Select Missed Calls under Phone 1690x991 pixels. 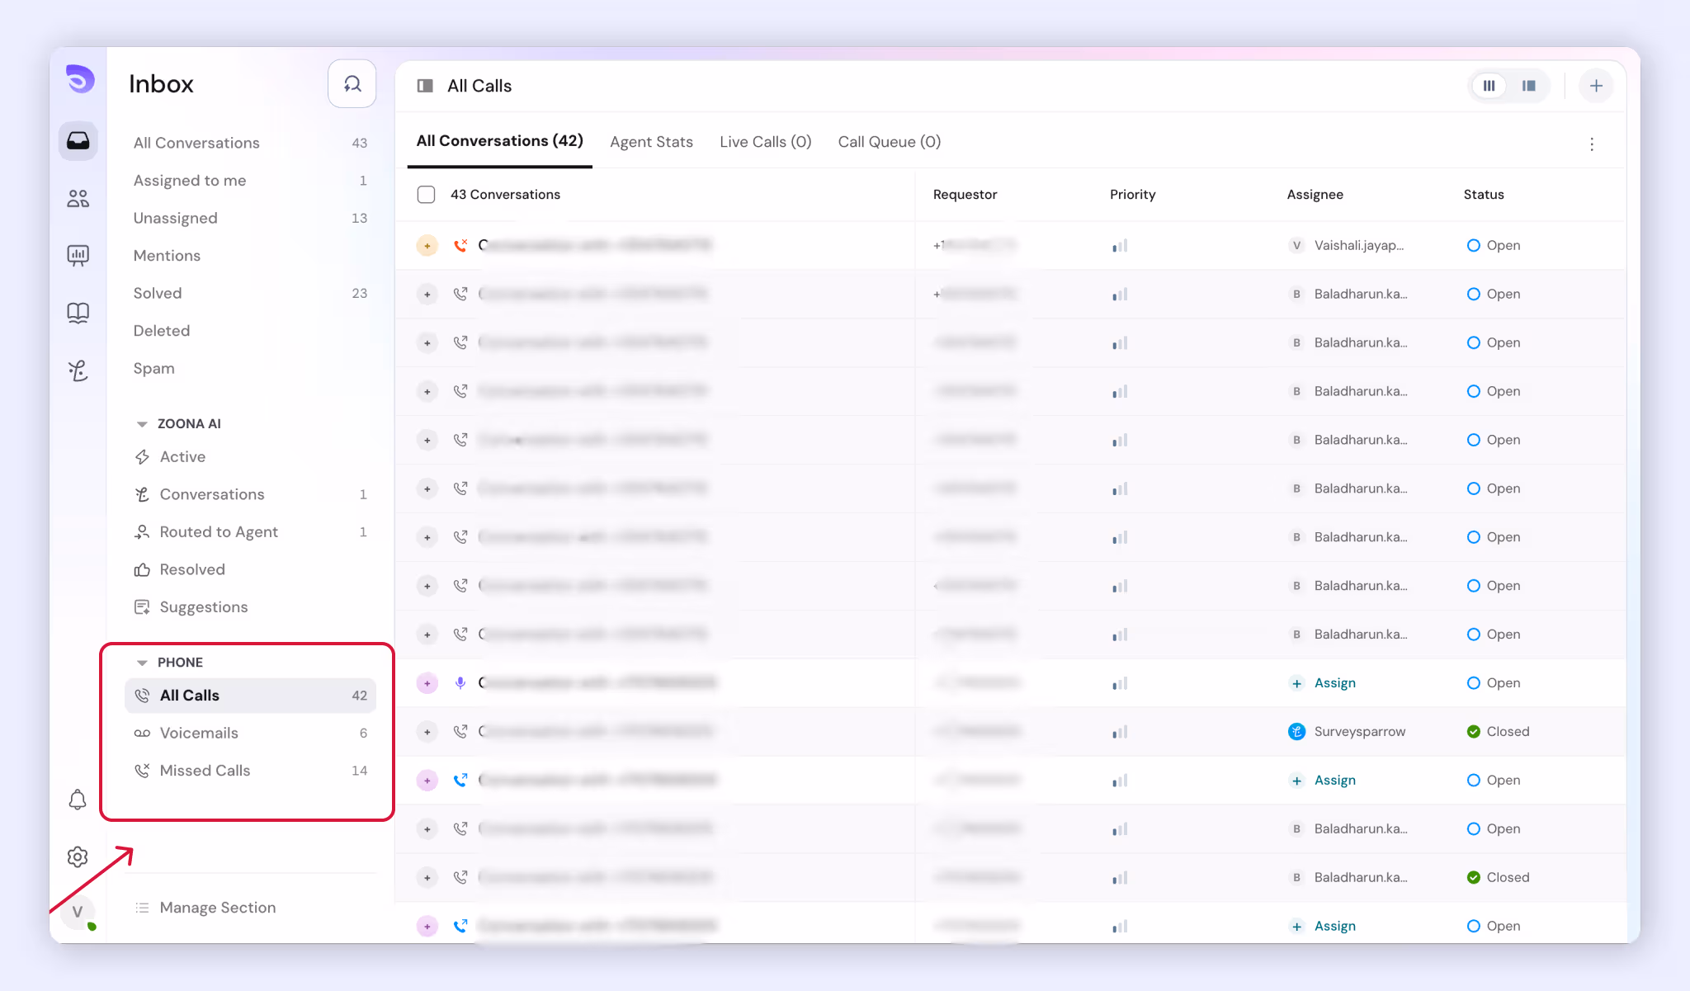click(250, 771)
